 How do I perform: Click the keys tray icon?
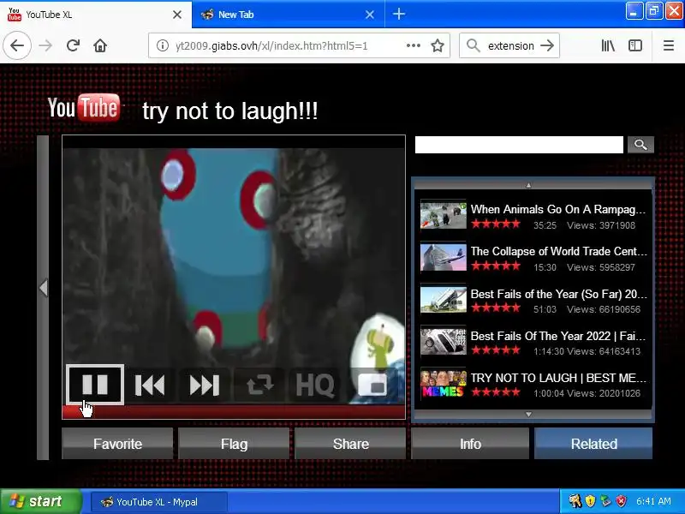point(575,501)
